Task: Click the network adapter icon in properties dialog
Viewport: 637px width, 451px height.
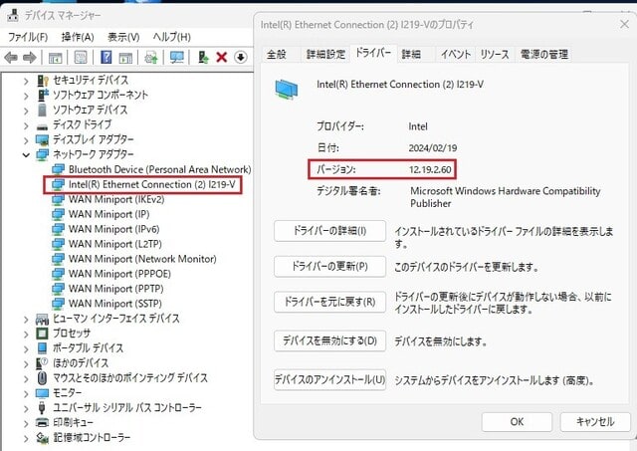Action: (x=287, y=90)
